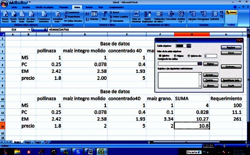Image resolution: width=250 pixels, height=155 pixels.
Task: Select the Valores de radio button
Action: tap(189, 56)
